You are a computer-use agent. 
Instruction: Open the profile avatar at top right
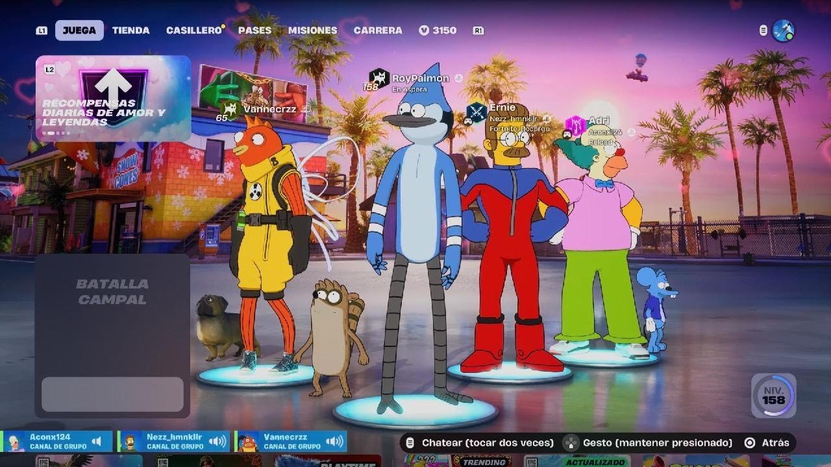click(784, 30)
